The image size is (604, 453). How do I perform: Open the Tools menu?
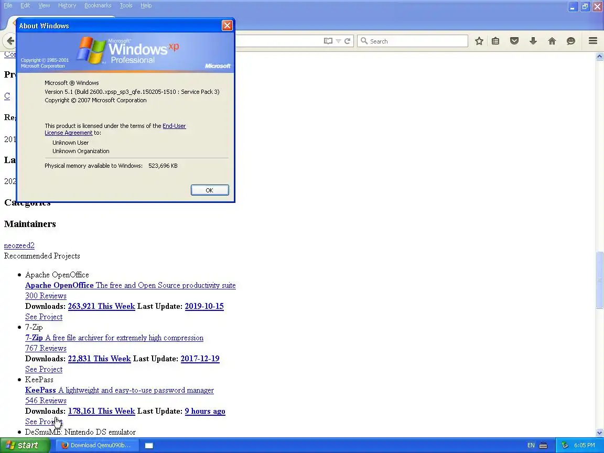126,5
